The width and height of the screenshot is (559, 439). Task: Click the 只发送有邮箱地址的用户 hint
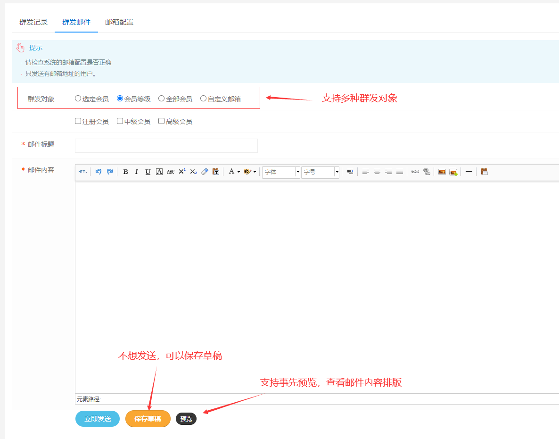61,74
